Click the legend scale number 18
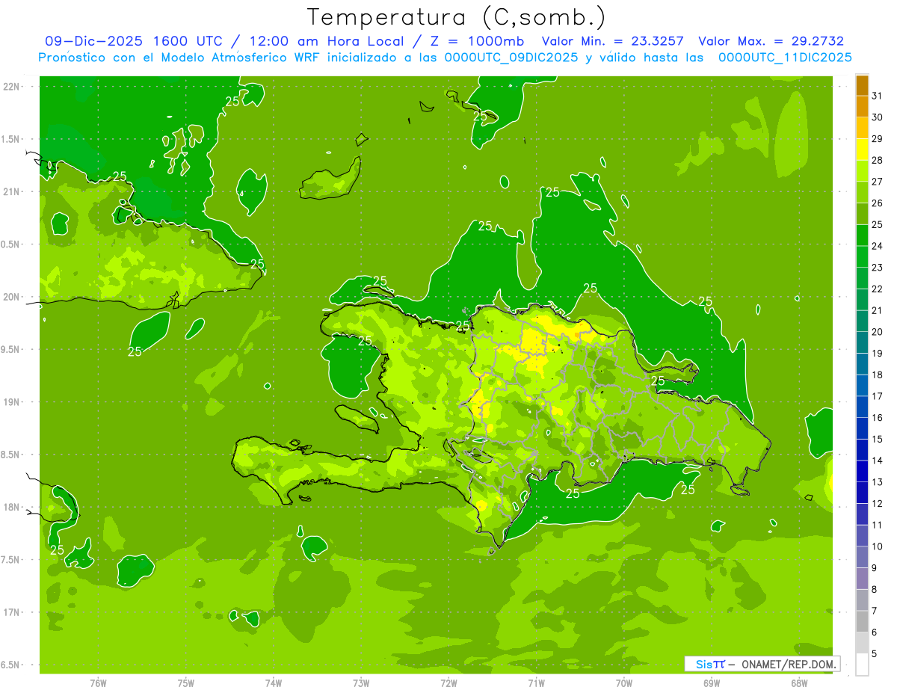This screenshot has width=897, height=693. 877,375
